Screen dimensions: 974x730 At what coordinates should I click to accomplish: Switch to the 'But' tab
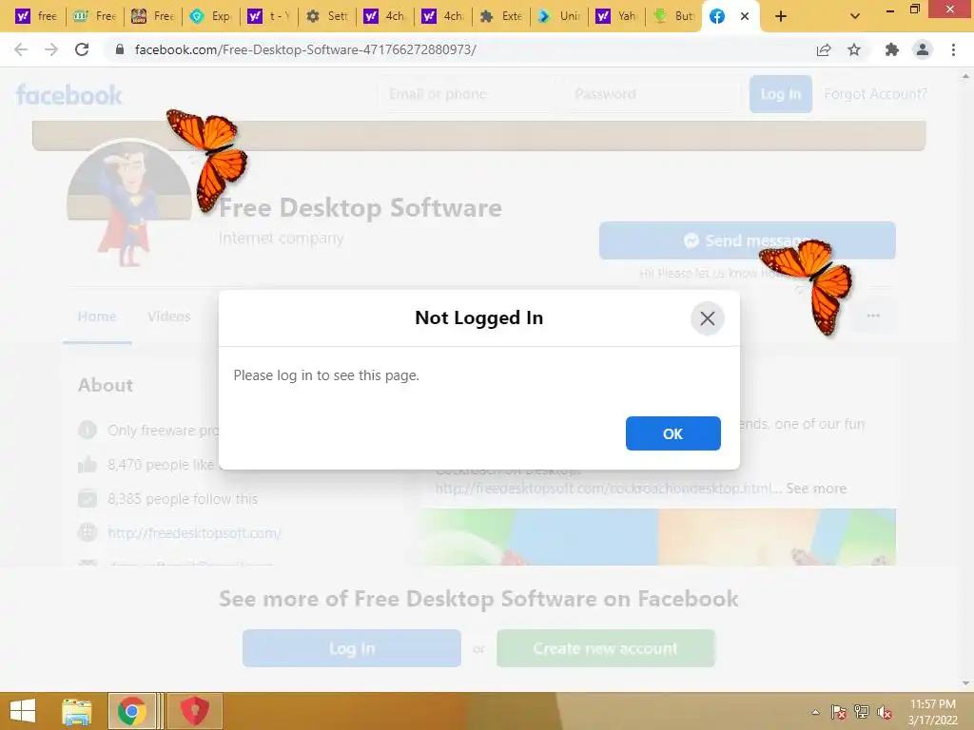coord(674,16)
